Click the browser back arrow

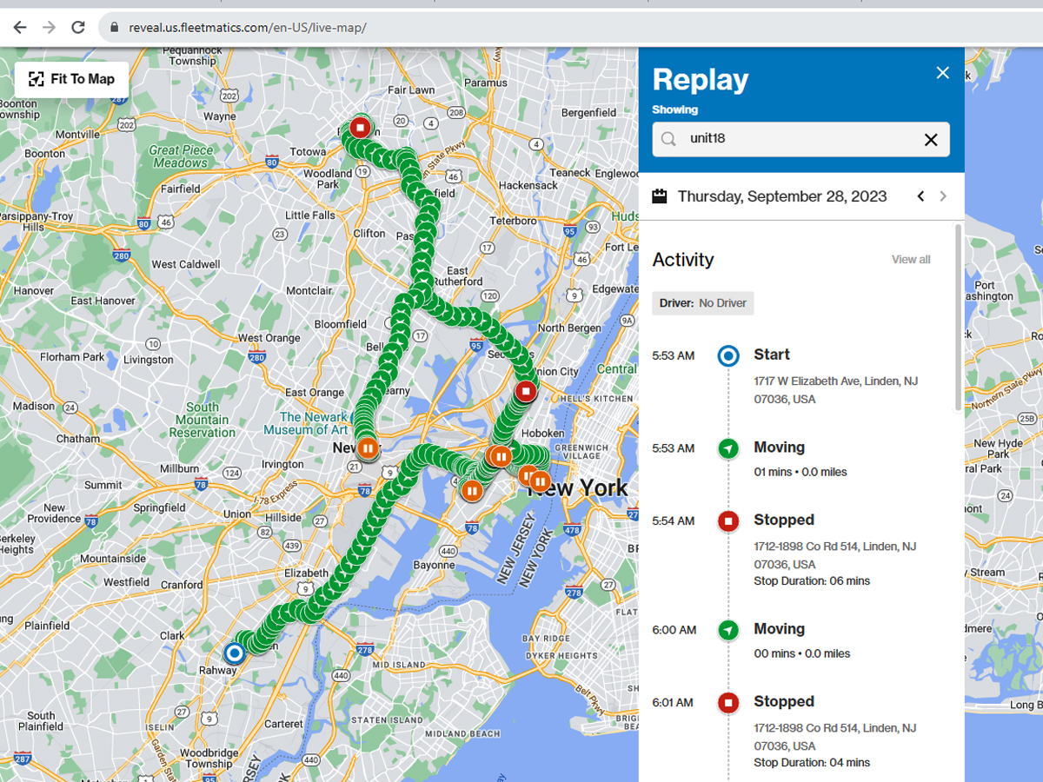20,27
